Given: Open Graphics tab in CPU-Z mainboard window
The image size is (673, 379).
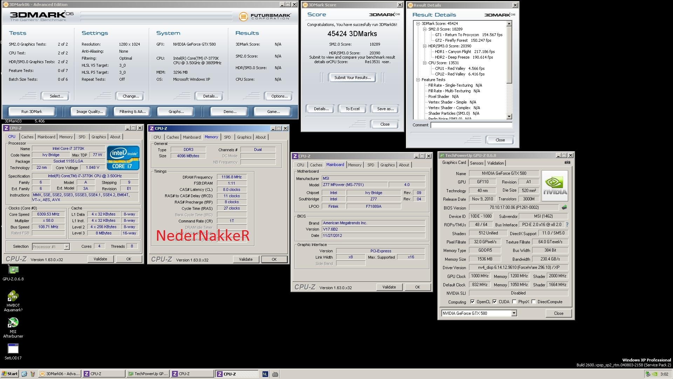Looking at the screenshot, I should tap(387, 165).
